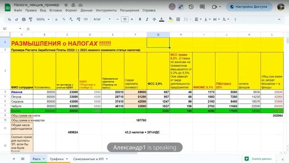Select the cell with value 302064
289x163 pixels.
click(272, 116)
